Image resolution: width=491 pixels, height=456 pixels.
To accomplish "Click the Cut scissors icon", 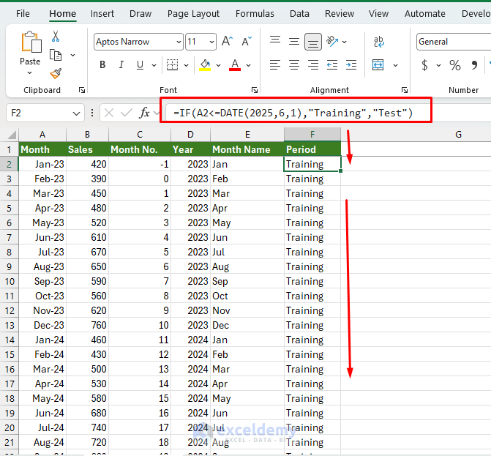I will click(x=56, y=37).
